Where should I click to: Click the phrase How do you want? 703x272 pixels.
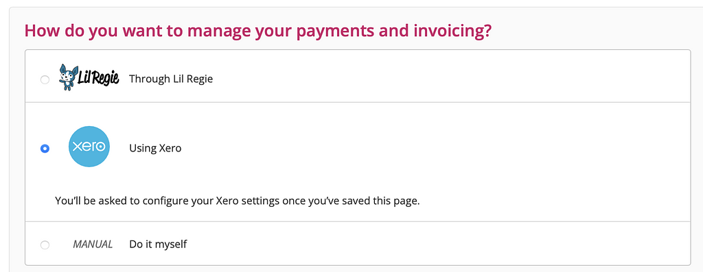[81, 32]
